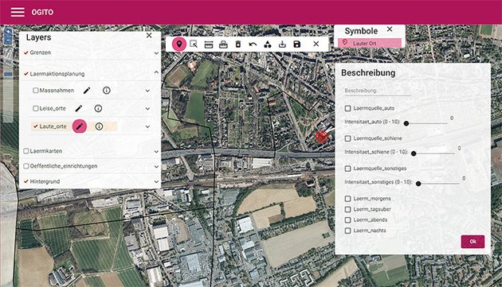Expand the Grenzen layer group
This screenshot has width=502, height=287.
pos(156,52)
